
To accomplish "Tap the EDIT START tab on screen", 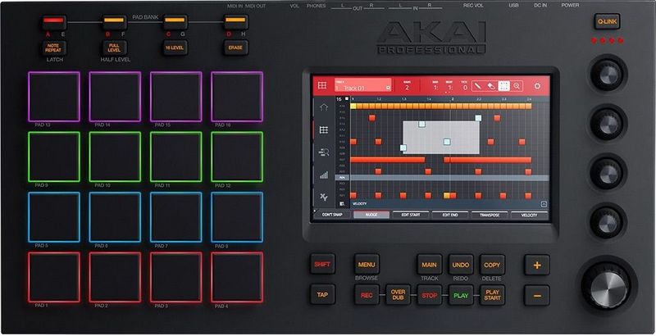I will 411,215.
